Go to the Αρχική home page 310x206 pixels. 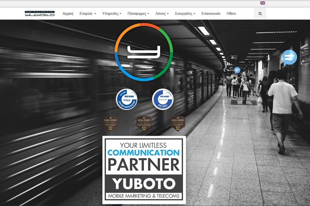point(68,14)
